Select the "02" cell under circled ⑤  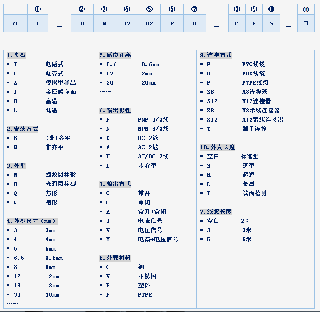pyautogui.click(x=149, y=24)
